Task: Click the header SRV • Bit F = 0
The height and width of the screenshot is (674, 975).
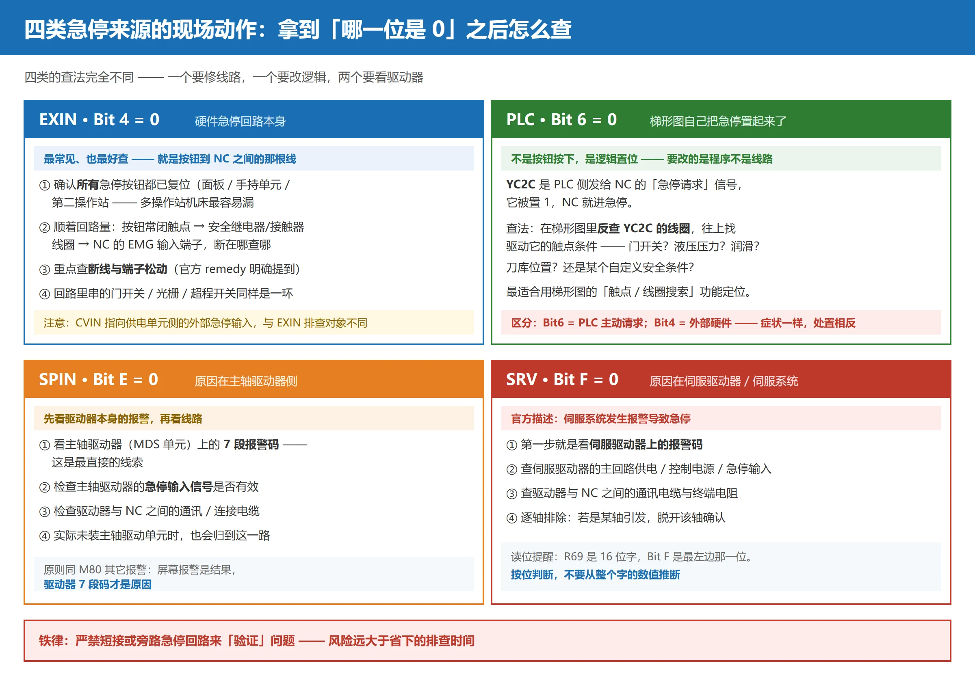Action: point(562,379)
